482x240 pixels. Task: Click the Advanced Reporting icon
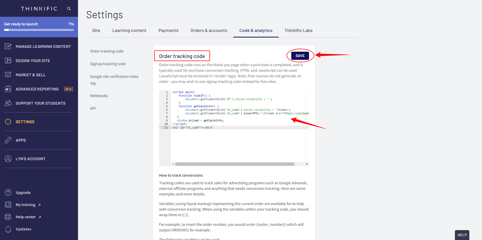pos(8,89)
